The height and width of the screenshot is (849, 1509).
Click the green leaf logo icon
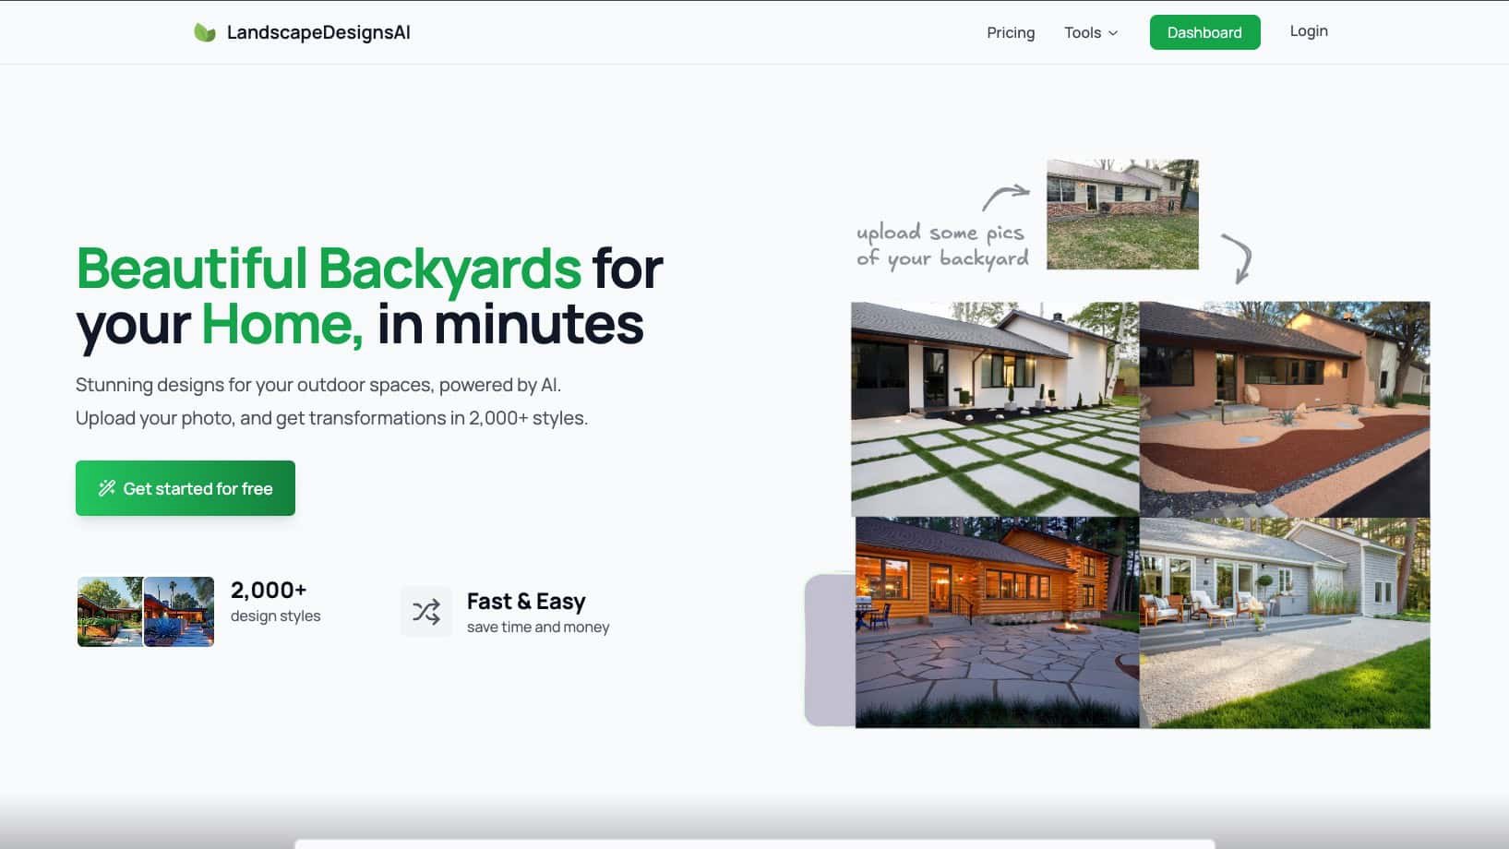204,30
